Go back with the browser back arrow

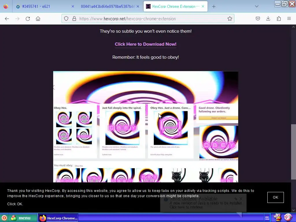pyautogui.click(x=7, y=19)
